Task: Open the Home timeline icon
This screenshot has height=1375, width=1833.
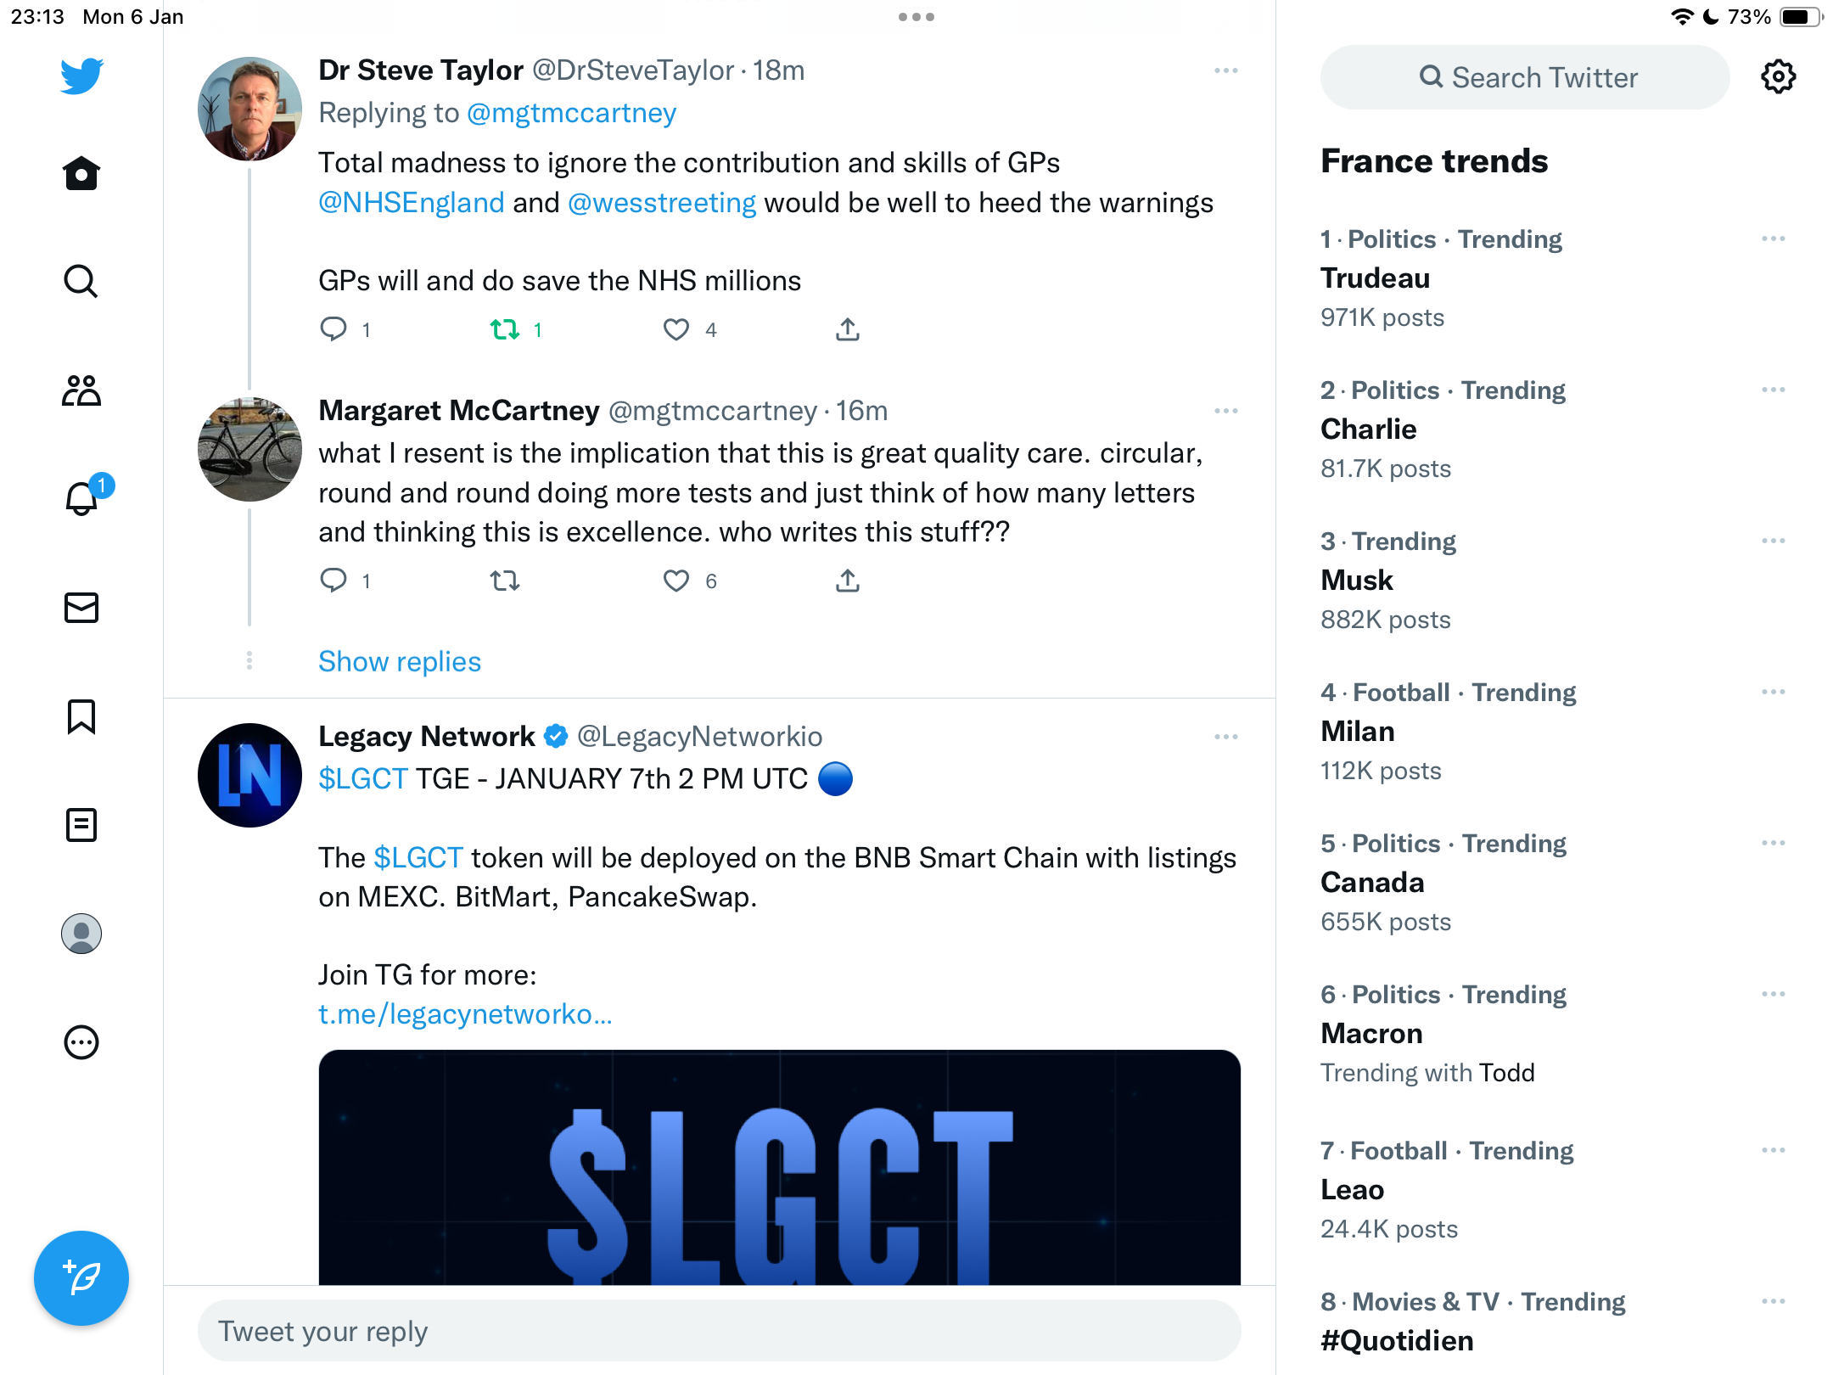Action: pyautogui.click(x=81, y=173)
